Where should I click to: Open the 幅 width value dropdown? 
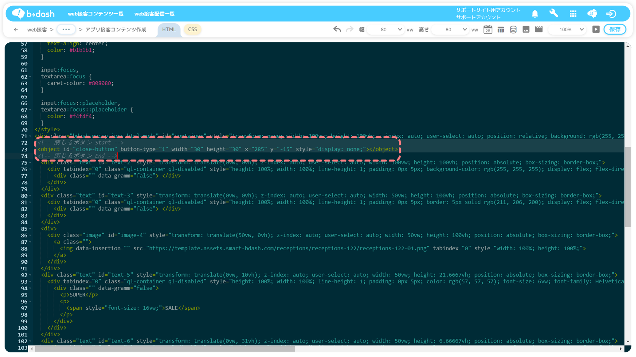386,30
